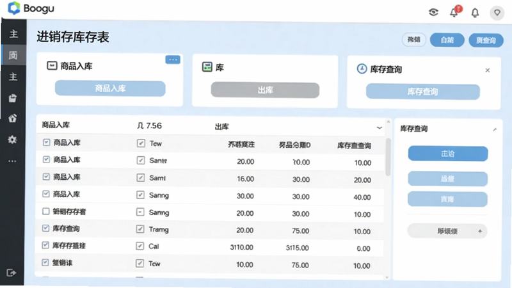512x288 pixels.
Task: Open the sidebar settings gear
Action: [x=12, y=140]
